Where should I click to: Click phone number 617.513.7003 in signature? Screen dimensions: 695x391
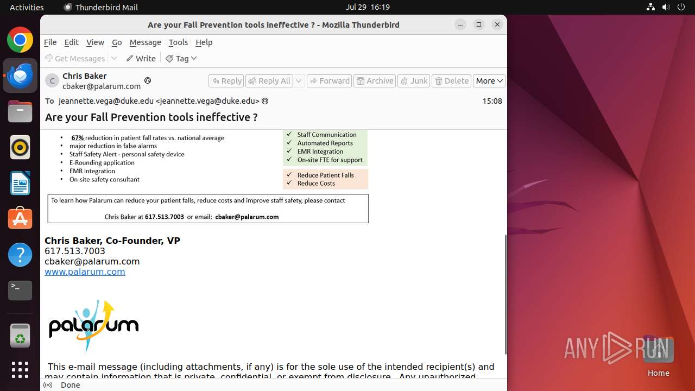(x=75, y=251)
